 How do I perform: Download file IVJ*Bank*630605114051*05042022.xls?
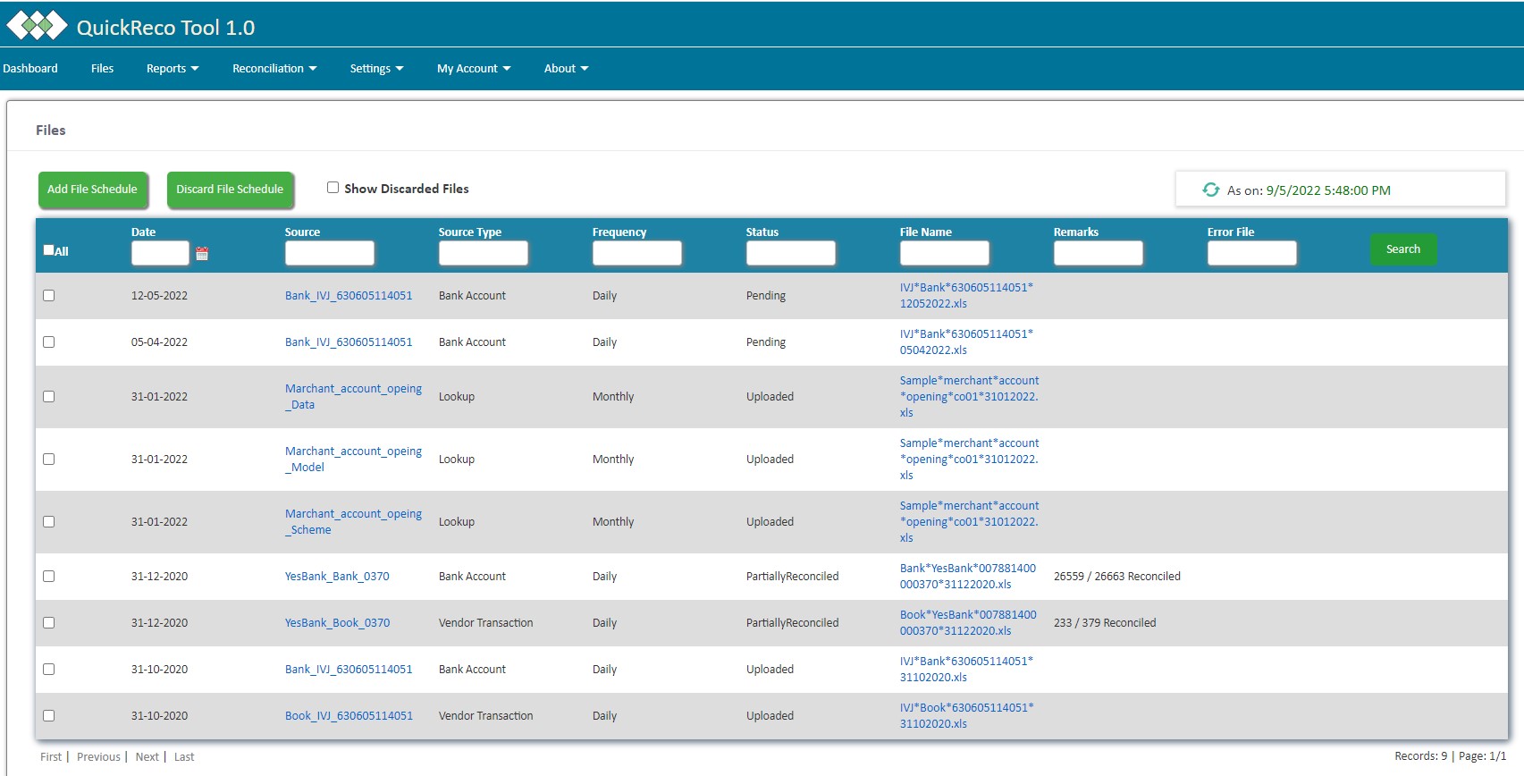[x=966, y=342]
